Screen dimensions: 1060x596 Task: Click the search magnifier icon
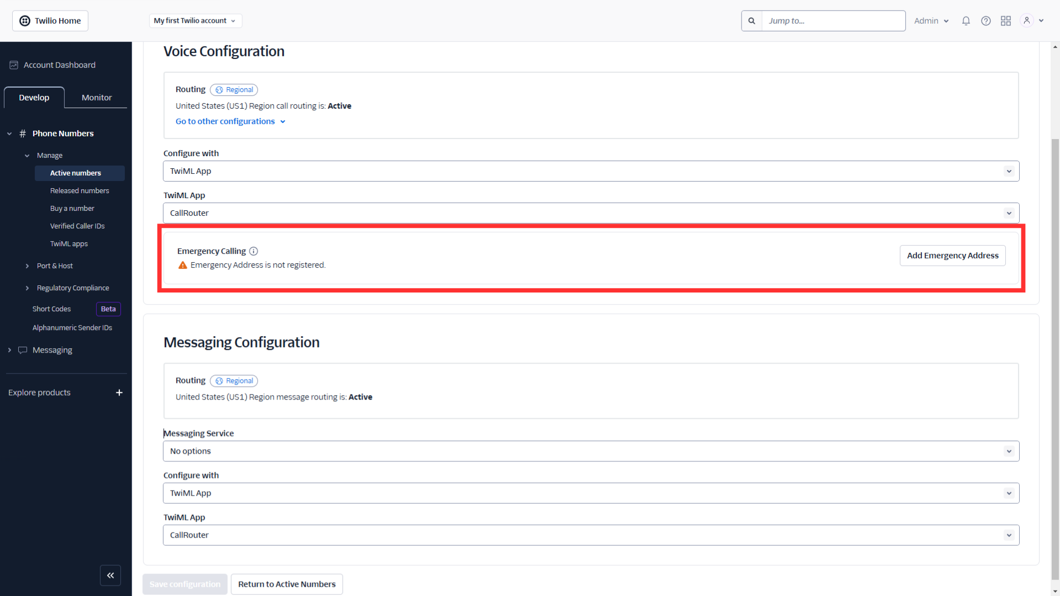[751, 20]
